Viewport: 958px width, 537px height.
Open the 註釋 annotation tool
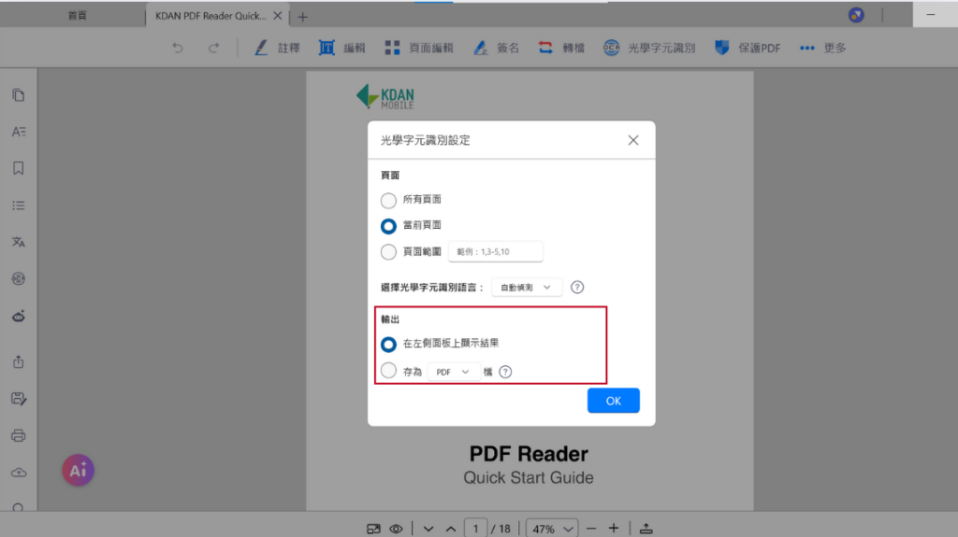pyautogui.click(x=277, y=48)
